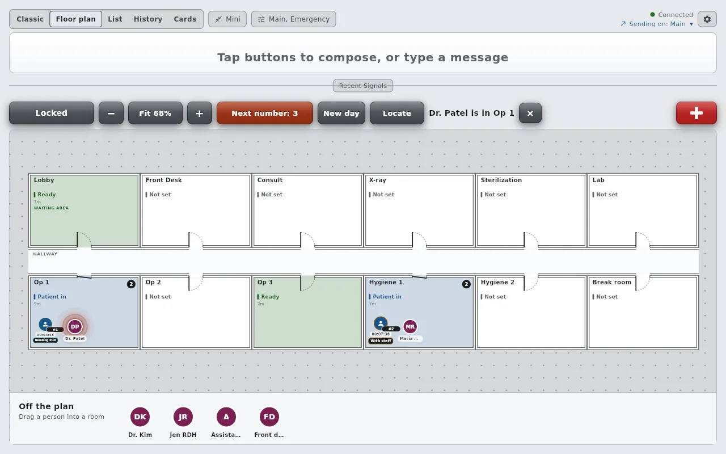Pick the DK avatar for Dr. Kim

[140, 417]
